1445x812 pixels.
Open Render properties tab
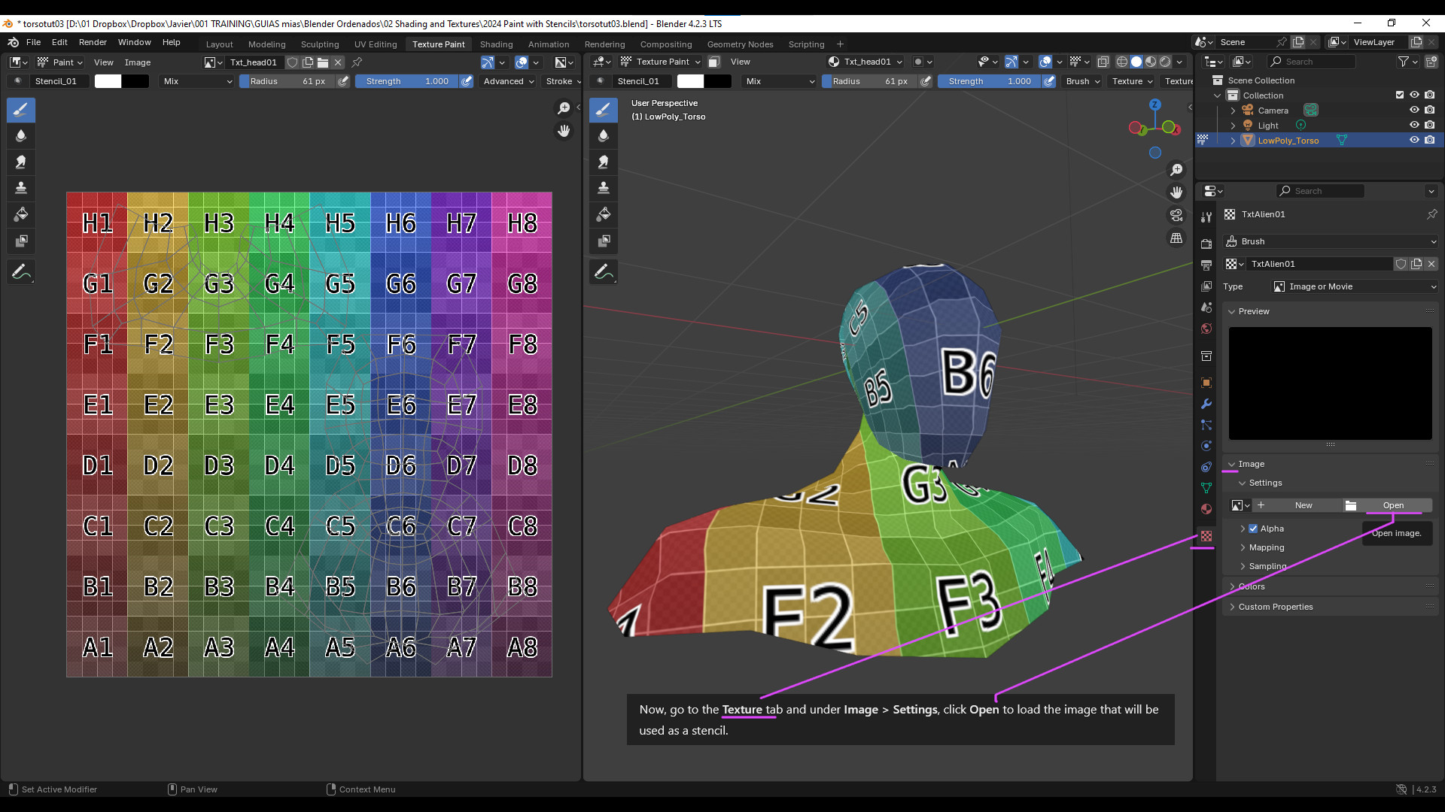point(1206,244)
